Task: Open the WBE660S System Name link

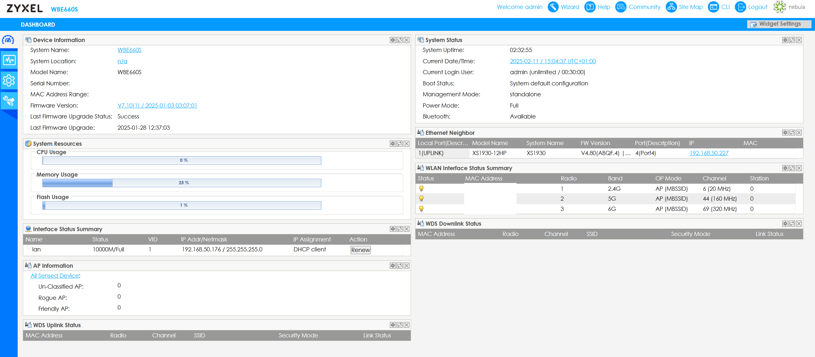Action: point(129,50)
